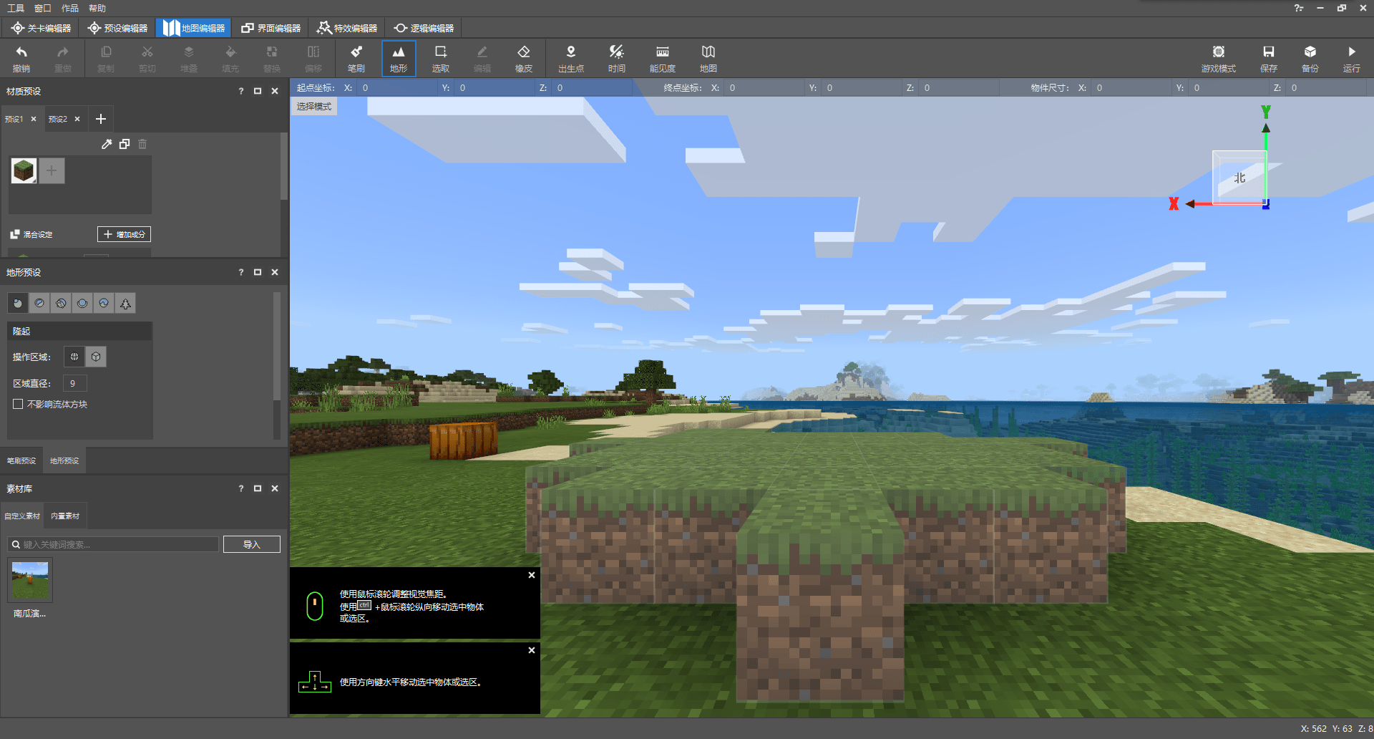Click the 剪切 scissors tool
The height and width of the screenshot is (739, 1374).
(147, 58)
